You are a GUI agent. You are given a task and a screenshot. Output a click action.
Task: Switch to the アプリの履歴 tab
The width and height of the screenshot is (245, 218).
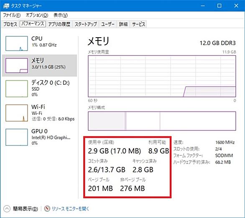click(x=59, y=24)
